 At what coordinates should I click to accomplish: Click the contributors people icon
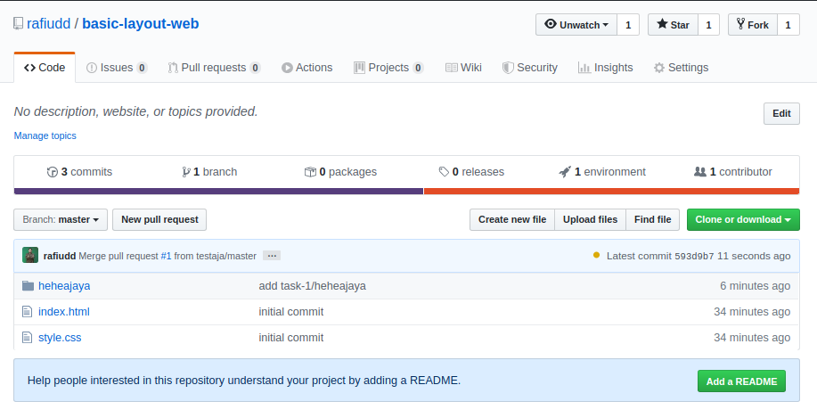[699, 171]
